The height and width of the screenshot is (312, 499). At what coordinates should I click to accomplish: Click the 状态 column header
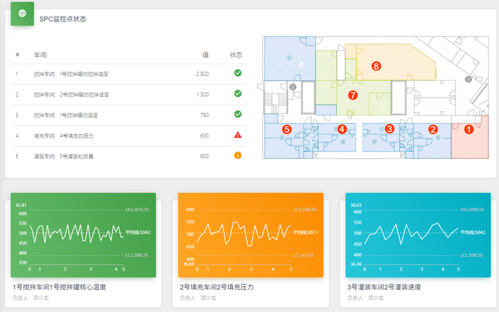[236, 55]
